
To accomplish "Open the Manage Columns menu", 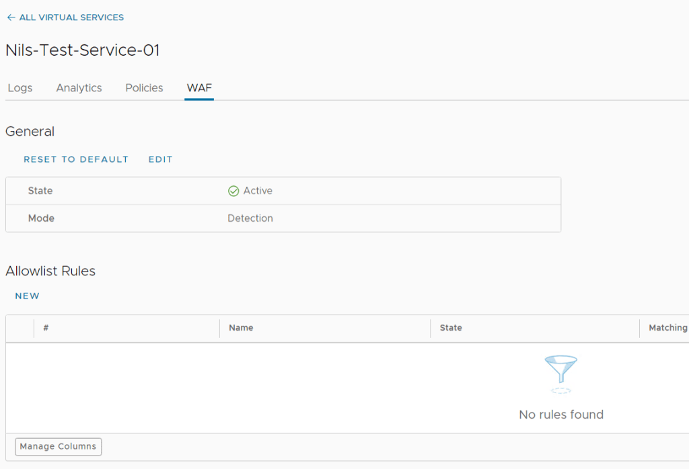I will click(x=59, y=446).
